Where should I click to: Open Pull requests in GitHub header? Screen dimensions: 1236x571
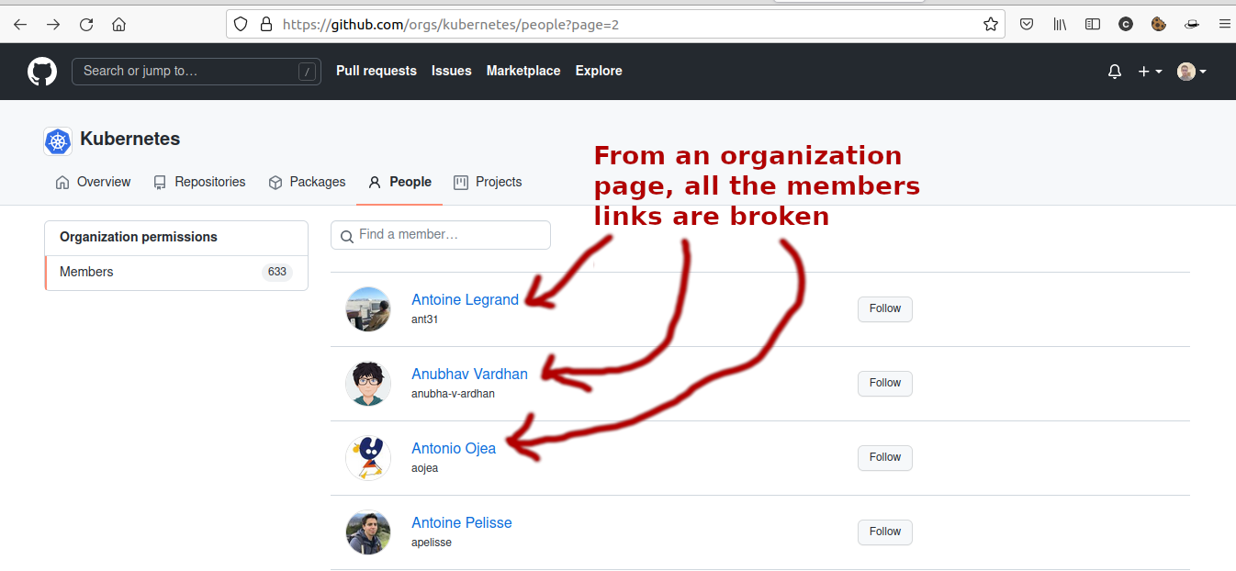coord(376,71)
